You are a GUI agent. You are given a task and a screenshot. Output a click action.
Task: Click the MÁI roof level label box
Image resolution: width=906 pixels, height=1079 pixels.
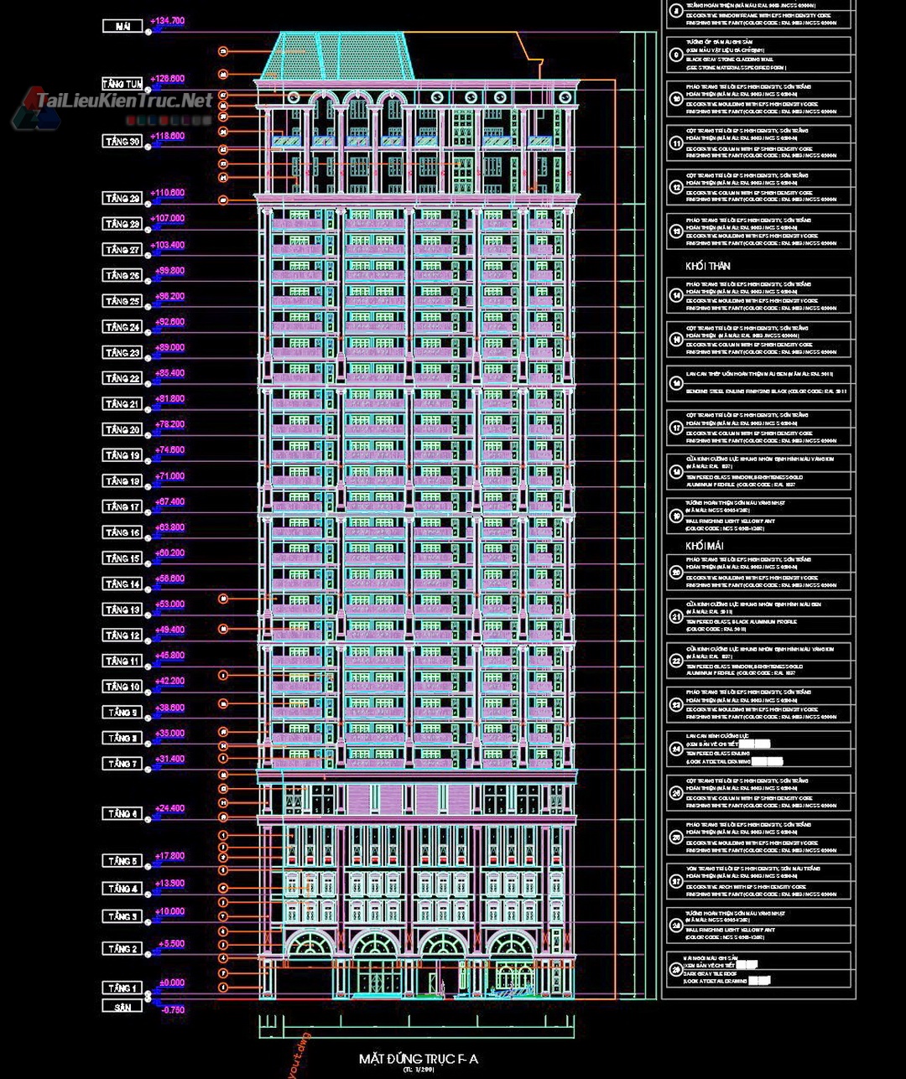point(123,27)
